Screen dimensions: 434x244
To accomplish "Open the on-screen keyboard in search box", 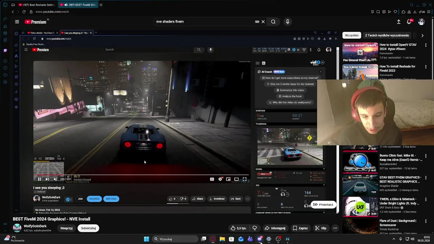I will point(257,22).
